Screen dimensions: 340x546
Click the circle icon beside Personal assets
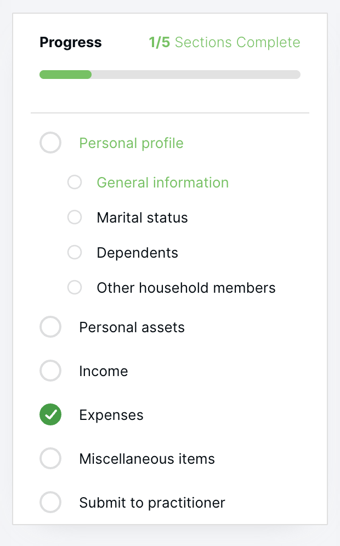(50, 327)
